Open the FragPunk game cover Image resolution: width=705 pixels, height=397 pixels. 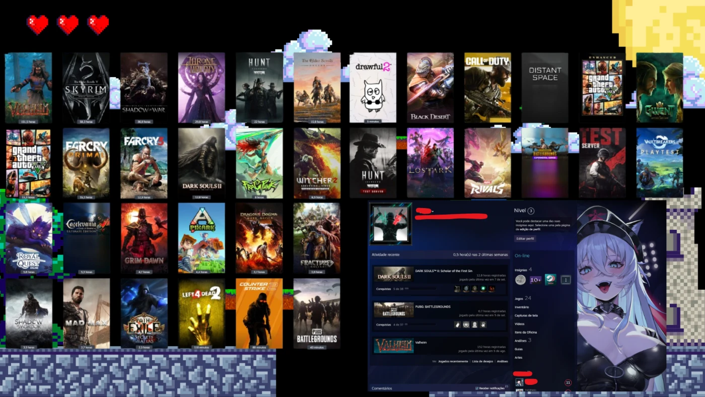259,163
